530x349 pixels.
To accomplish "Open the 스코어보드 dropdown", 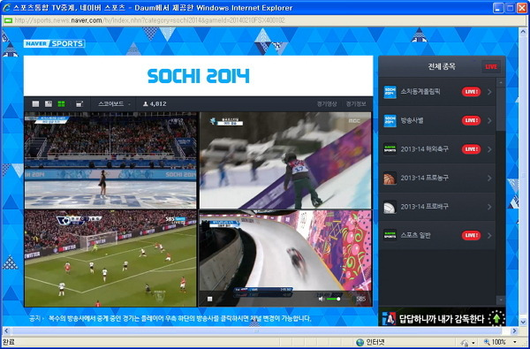I will click(x=113, y=104).
